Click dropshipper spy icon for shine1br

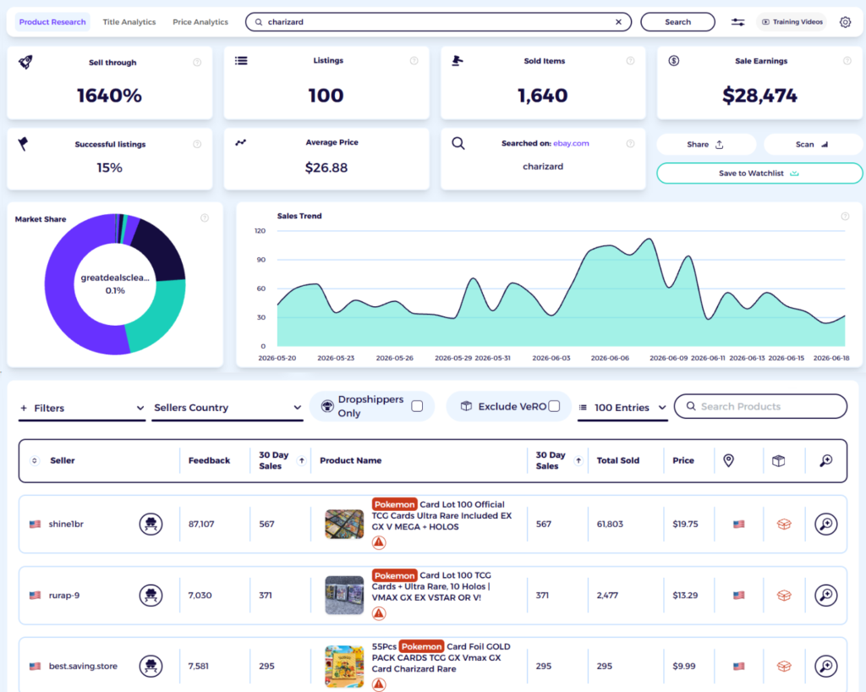click(x=151, y=524)
